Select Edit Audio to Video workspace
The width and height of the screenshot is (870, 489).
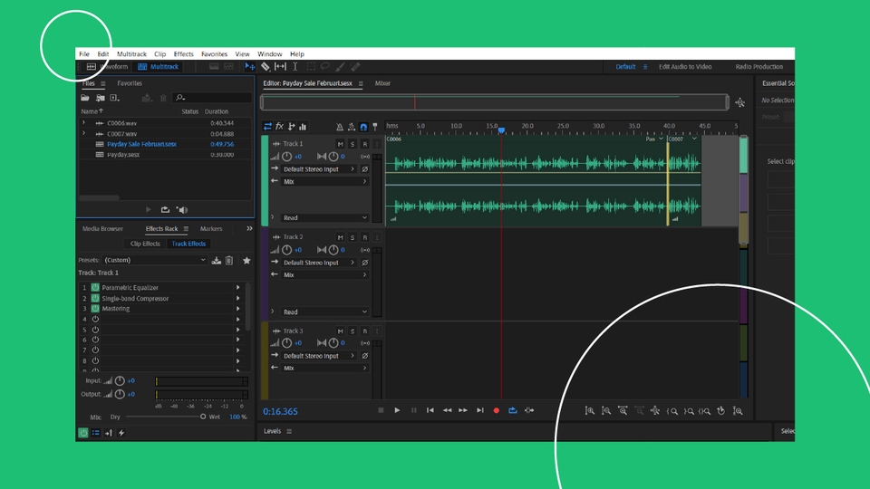pyautogui.click(x=685, y=66)
